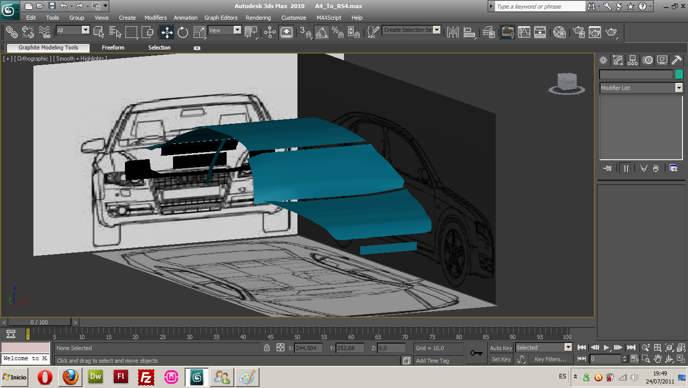The width and height of the screenshot is (688, 388).
Task: Open Curve Editor from the toolbar
Action: pyautogui.click(x=524, y=32)
